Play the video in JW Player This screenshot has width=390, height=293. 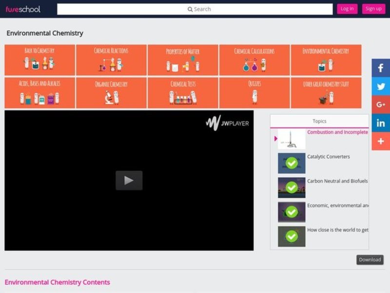pyautogui.click(x=129, y=180)
